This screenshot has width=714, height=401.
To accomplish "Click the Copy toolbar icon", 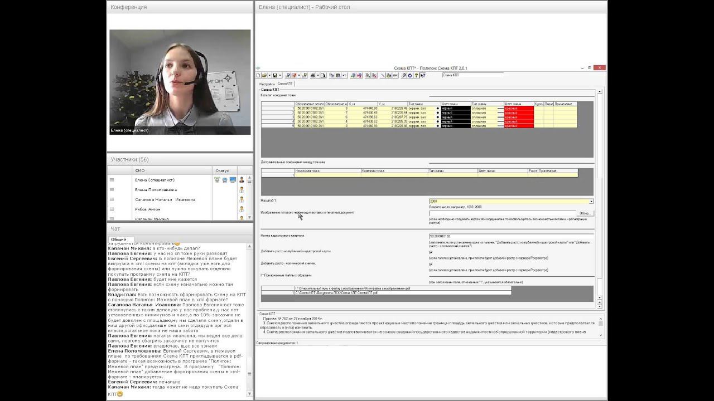I will 331,75.
